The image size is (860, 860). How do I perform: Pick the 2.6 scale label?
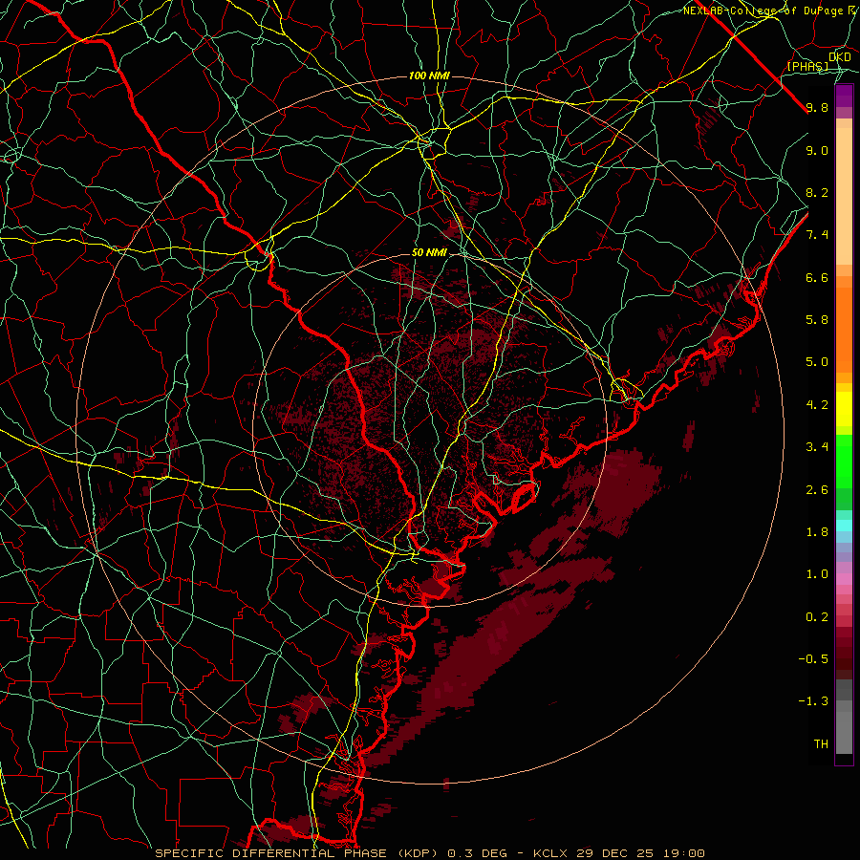[817, 490]
